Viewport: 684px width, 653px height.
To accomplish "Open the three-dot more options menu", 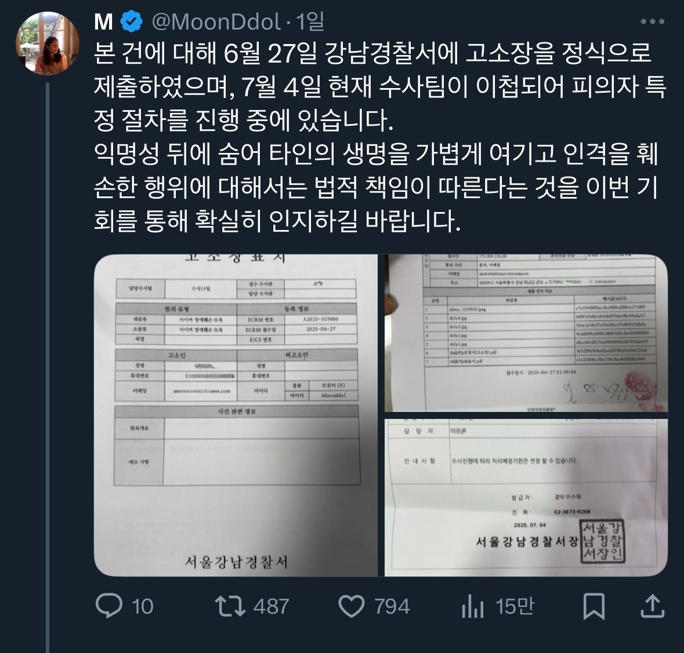I will click(x=653, y=21).
